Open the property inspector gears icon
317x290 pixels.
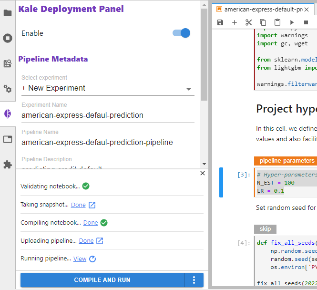coord(8,89)
